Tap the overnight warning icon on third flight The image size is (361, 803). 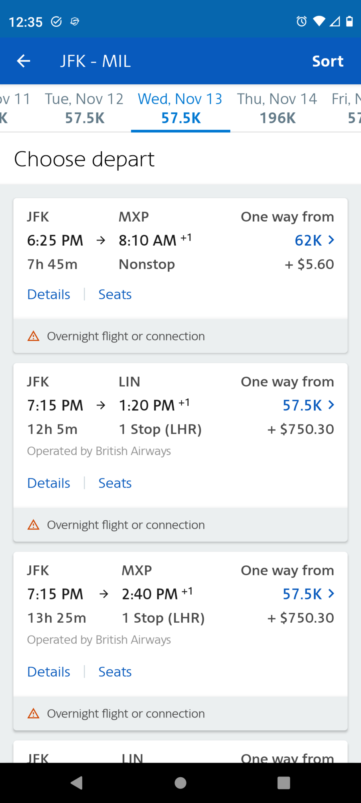(x=33, y=713)
